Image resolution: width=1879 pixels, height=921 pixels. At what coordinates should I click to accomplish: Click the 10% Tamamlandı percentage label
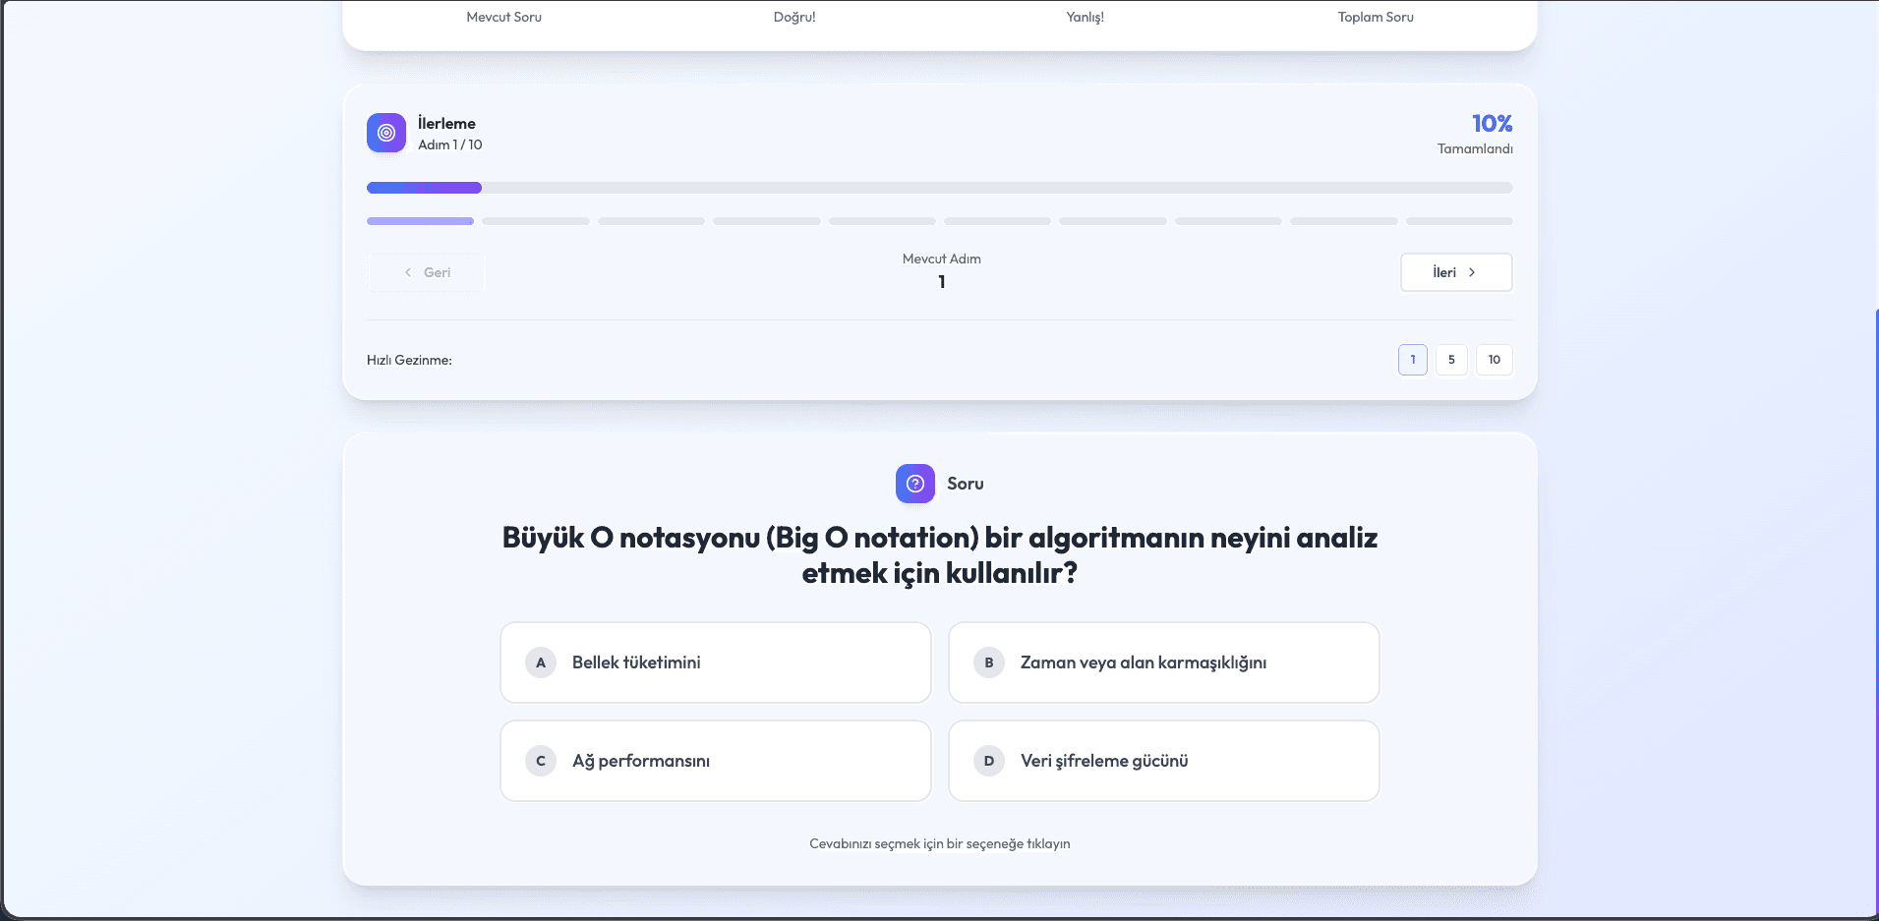(1491, 124)
